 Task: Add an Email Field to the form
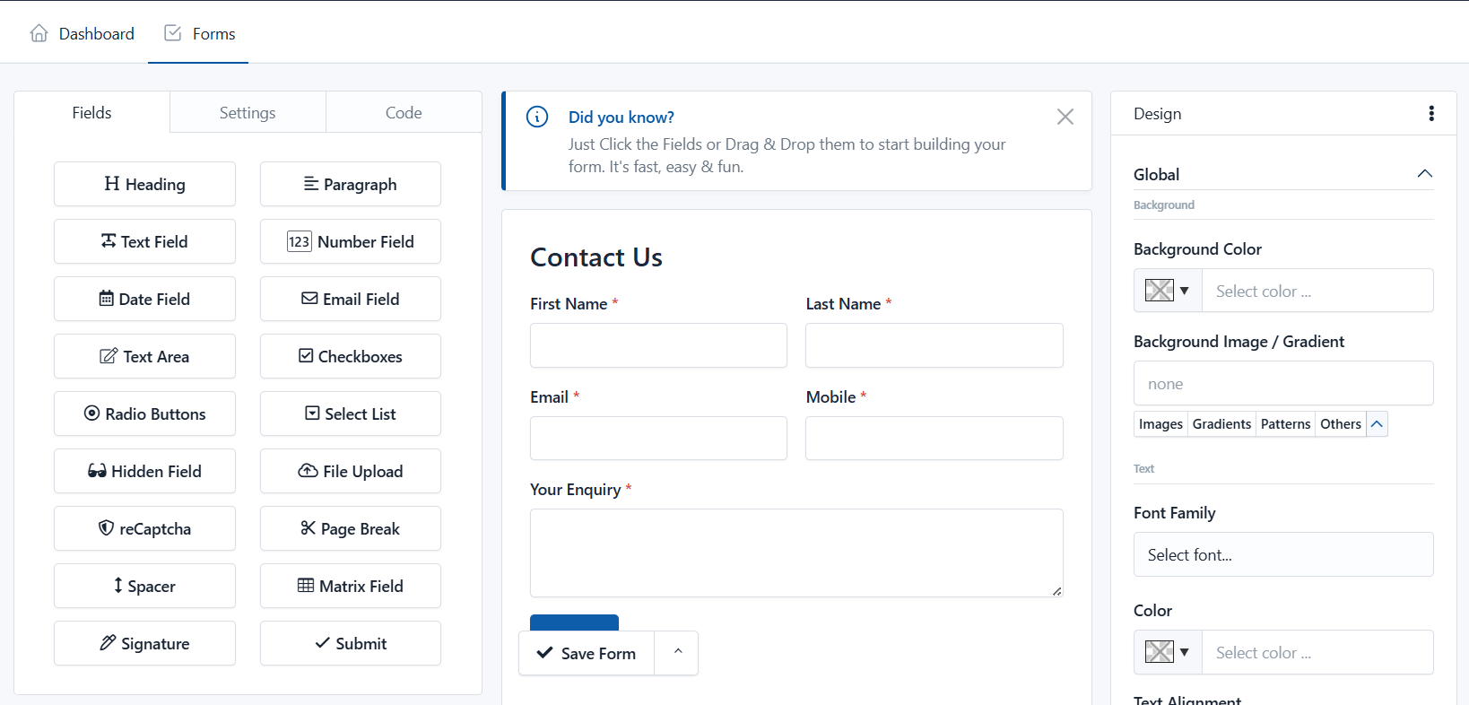(351, 299)
